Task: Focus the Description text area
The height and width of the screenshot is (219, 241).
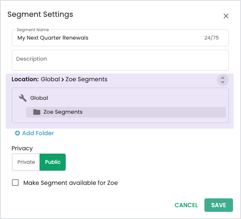Action: (x=120, y=60)
